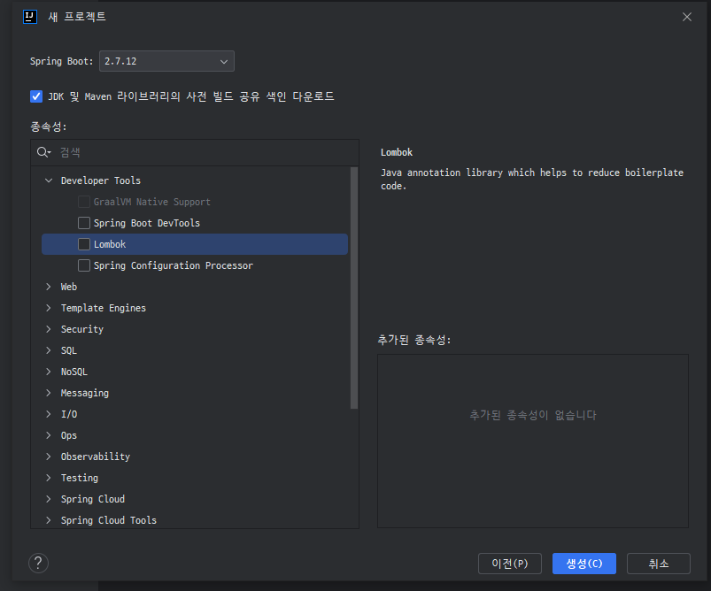711x591 pixels.
Task: Select the Spring Boot DevTools label
Action: pyautogui.click(x=146, y=223)
